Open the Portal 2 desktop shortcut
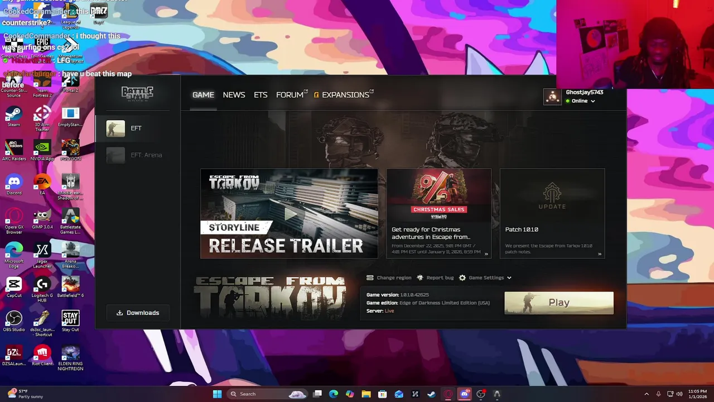714x402 pixels. pos(70,83)
